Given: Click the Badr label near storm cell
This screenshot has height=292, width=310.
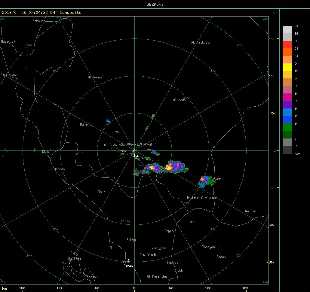Looking at the screenshot, I should coord(217,179).
